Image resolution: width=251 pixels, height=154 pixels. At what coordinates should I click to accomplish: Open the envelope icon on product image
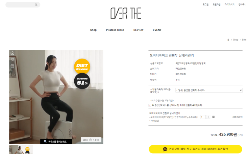tap(12, 53)
